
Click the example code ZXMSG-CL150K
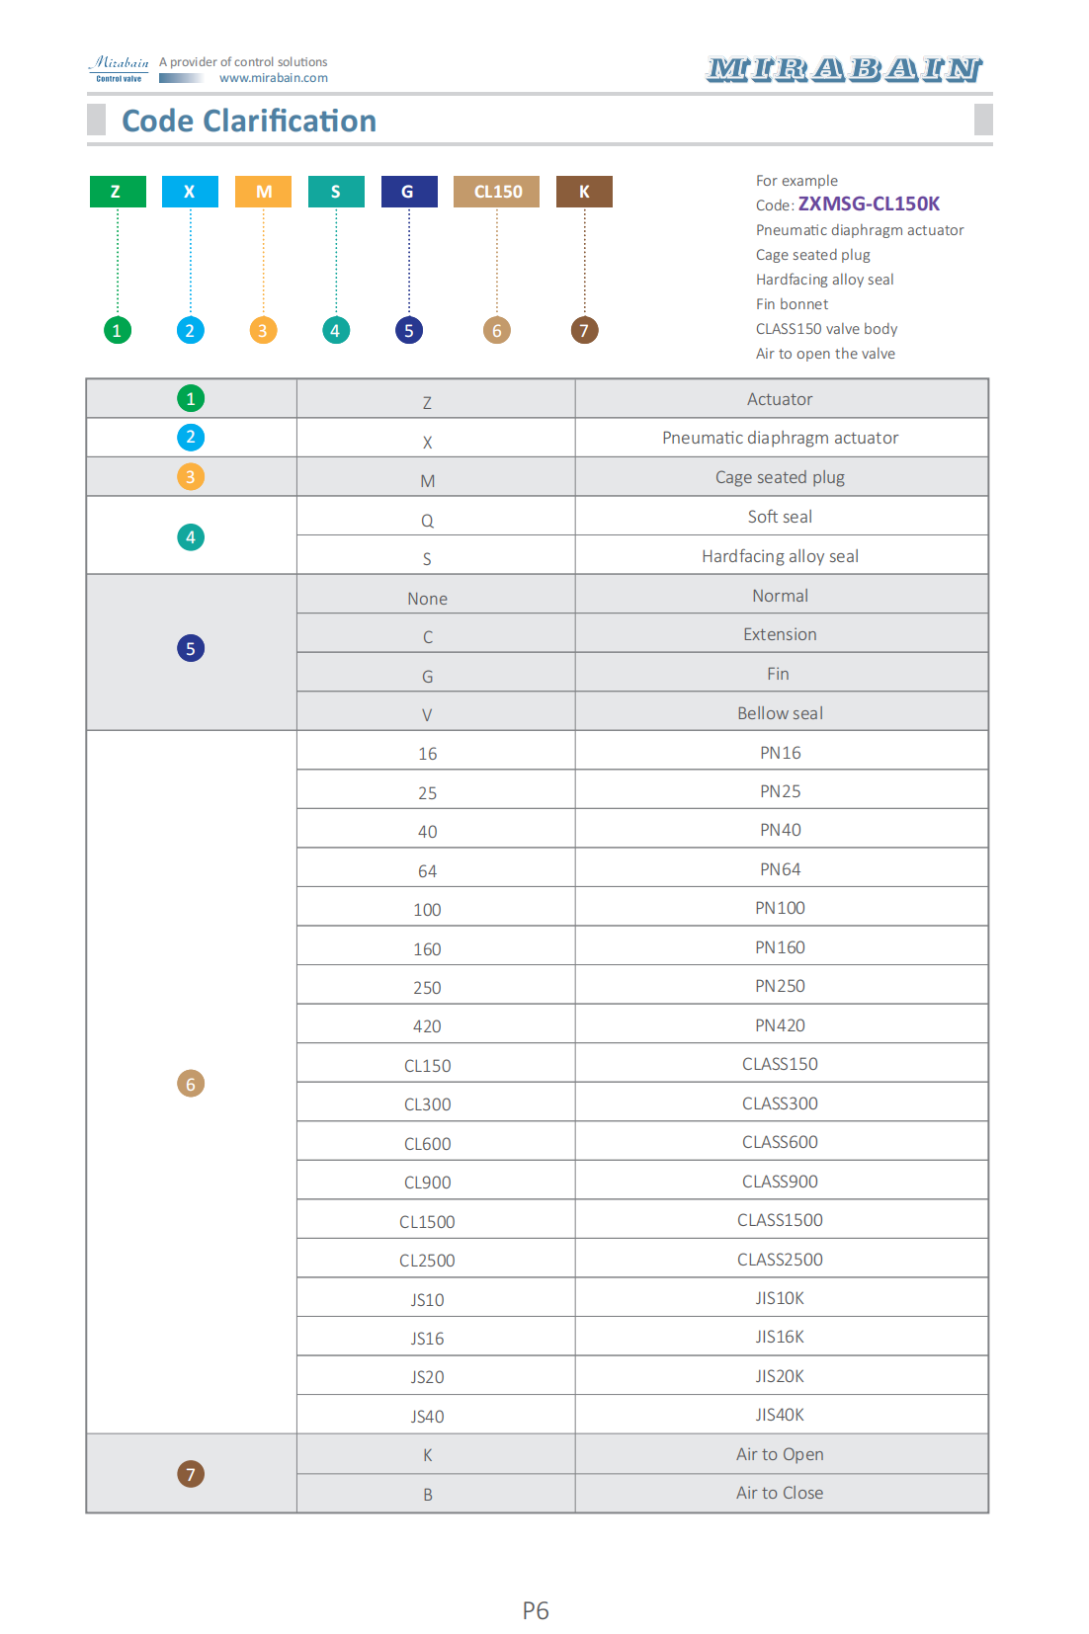[869, 204]
